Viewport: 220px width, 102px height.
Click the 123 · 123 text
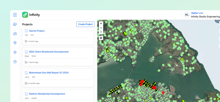pyautogui.click(x=29, y=35)
